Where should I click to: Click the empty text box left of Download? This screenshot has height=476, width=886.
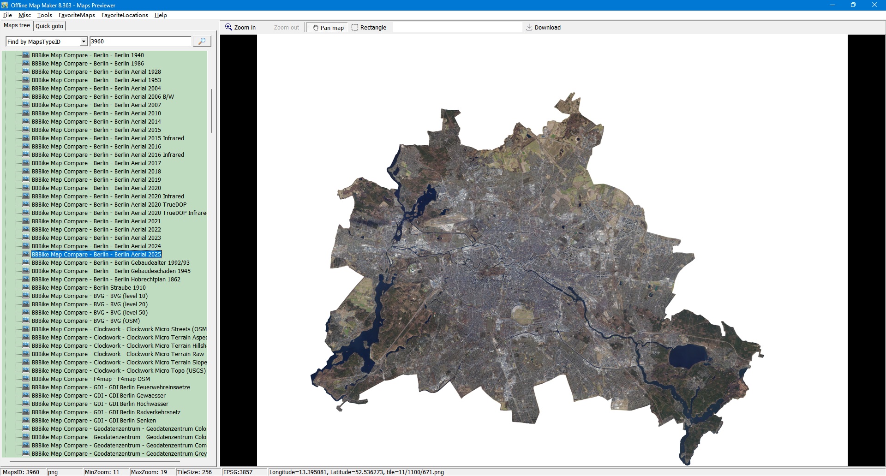[457, 28]
